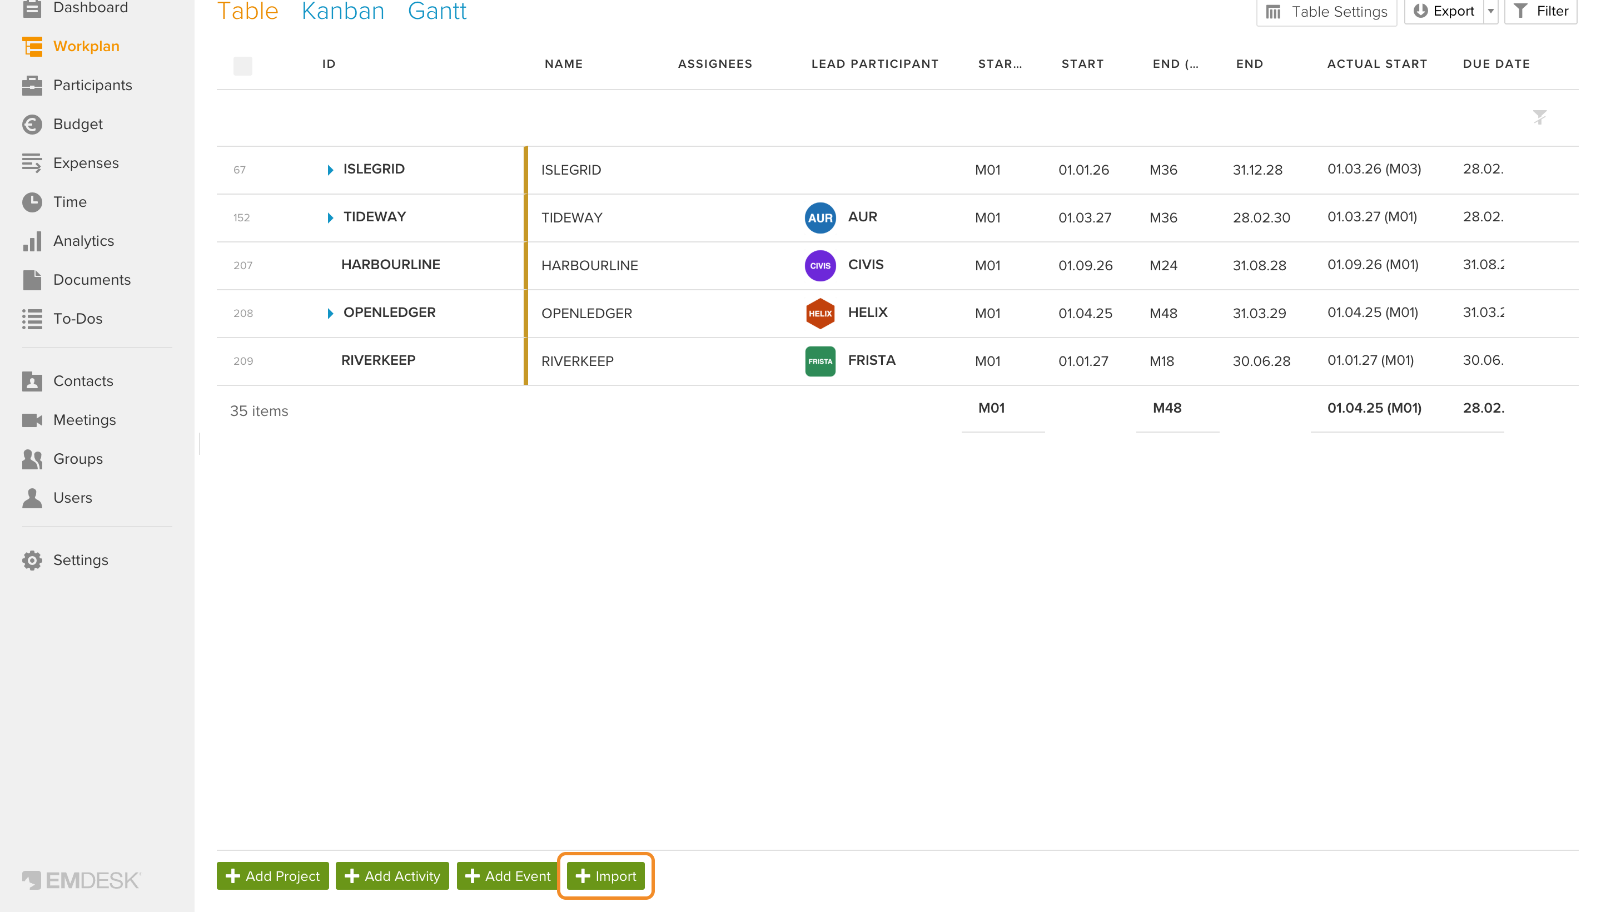Click the Participants briefcase icon
Image resolution: width=1601 pixels, height=912 pixels.
coord(32,85)
